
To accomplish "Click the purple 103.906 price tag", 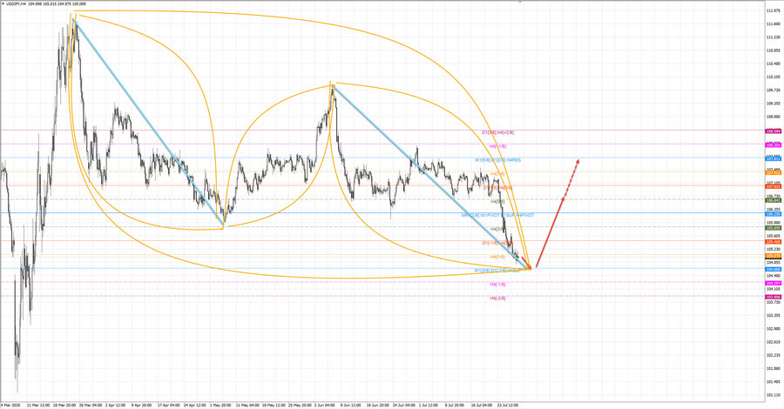I will (x=773, y=297).
